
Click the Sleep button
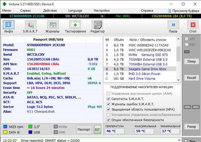click(x=191, y=61)
